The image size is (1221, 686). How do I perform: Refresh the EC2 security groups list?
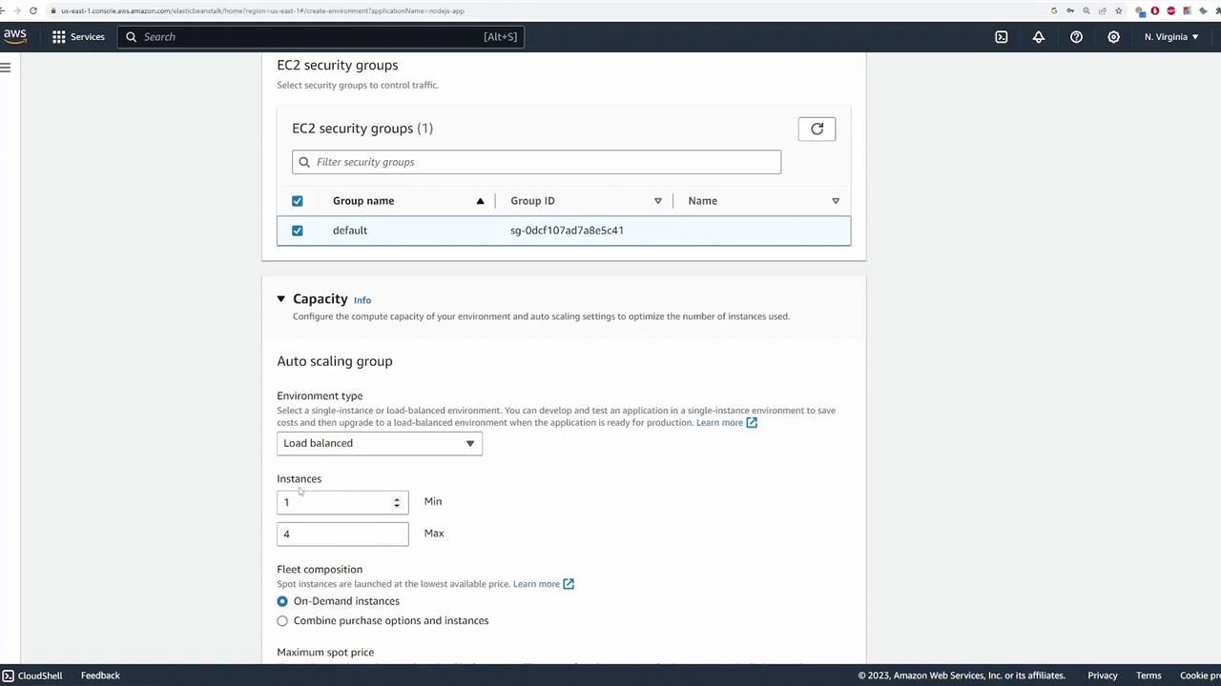pyautogui.click(x=817, y=130)
